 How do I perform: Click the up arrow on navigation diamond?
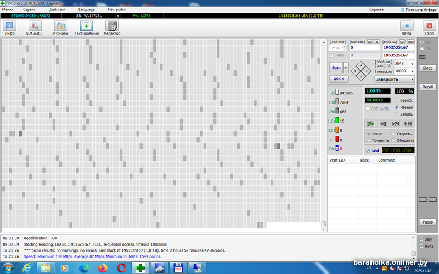(x=361, y=65)
